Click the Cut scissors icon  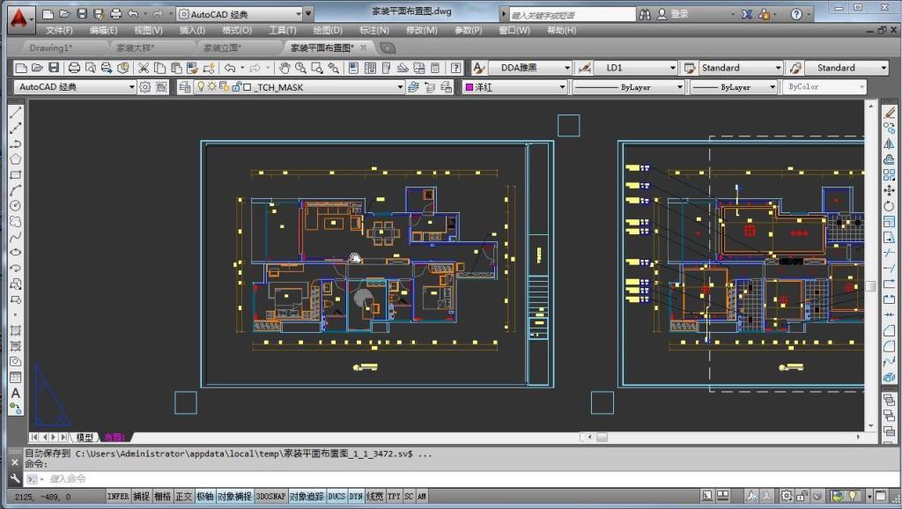tap(144, 68)
